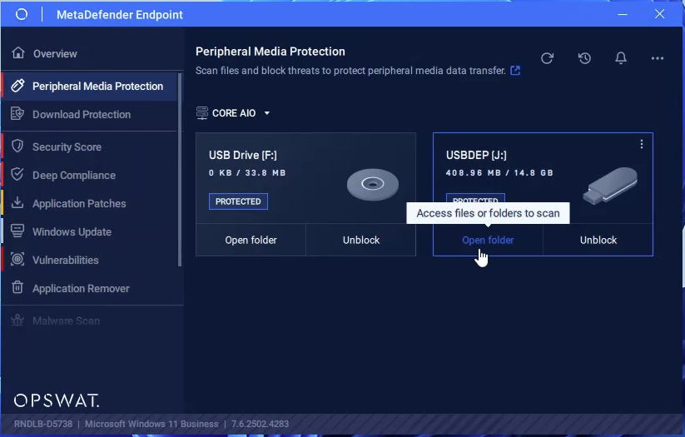Minimize the MetaDefender Endpoint window

pyautogui.click(x=623, y=14)
